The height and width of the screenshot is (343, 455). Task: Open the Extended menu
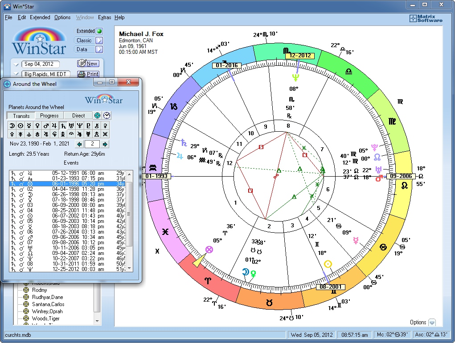point(40,17)
